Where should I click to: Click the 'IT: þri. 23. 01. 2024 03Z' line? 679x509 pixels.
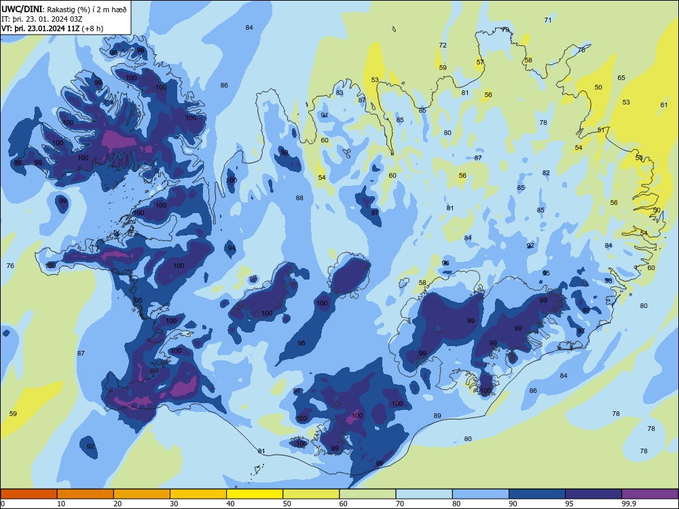42,19
